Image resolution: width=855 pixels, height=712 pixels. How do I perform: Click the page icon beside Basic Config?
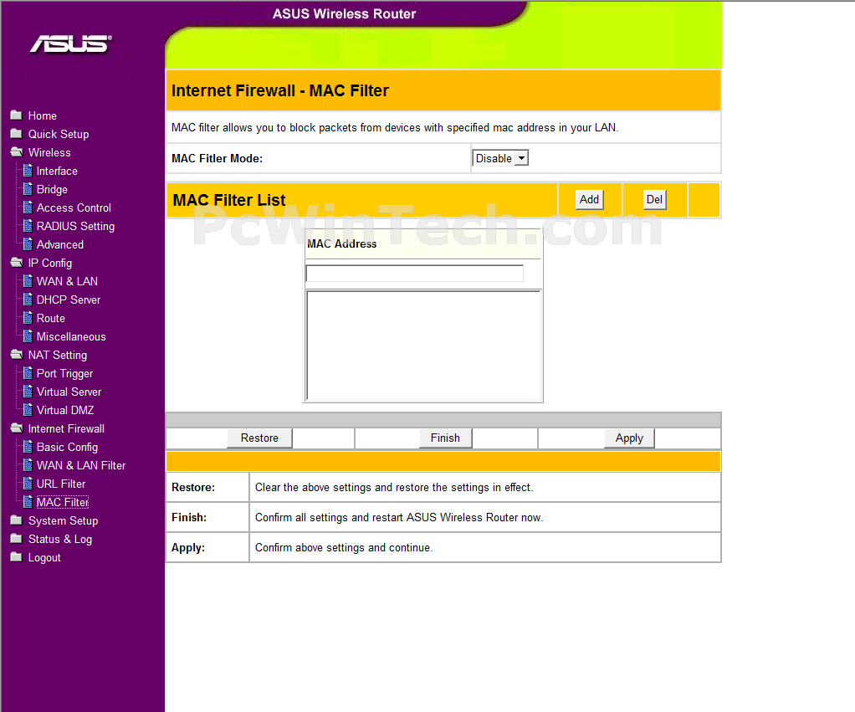28,447
